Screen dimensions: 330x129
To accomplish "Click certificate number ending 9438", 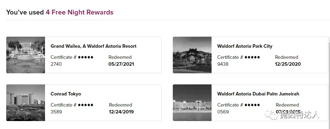I will [x=223, y=64].
